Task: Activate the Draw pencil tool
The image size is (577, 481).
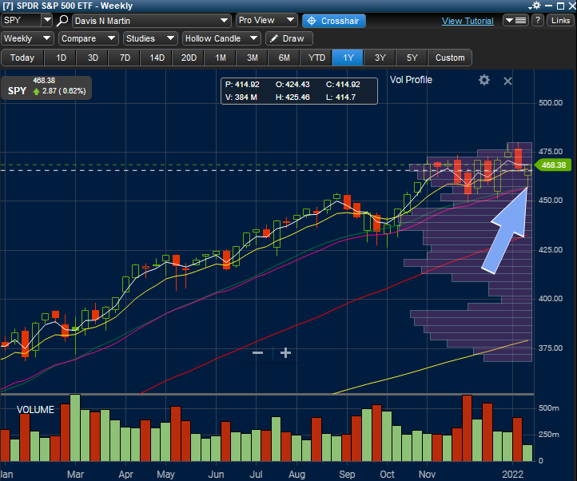Action: point(289,38)
